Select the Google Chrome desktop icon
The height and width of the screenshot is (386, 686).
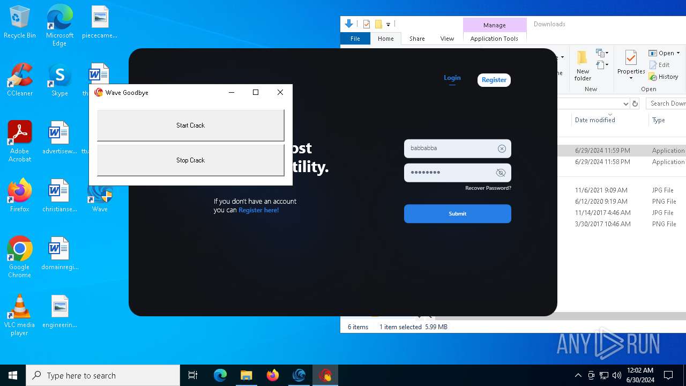20,257
